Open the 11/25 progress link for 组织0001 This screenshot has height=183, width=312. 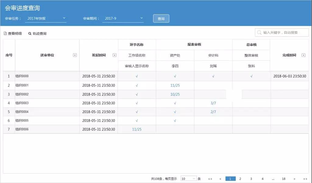175,85
